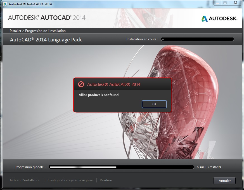Screen dimensions: 244x190
Task: Open the Readme document link
Action: tap(106, 180)
